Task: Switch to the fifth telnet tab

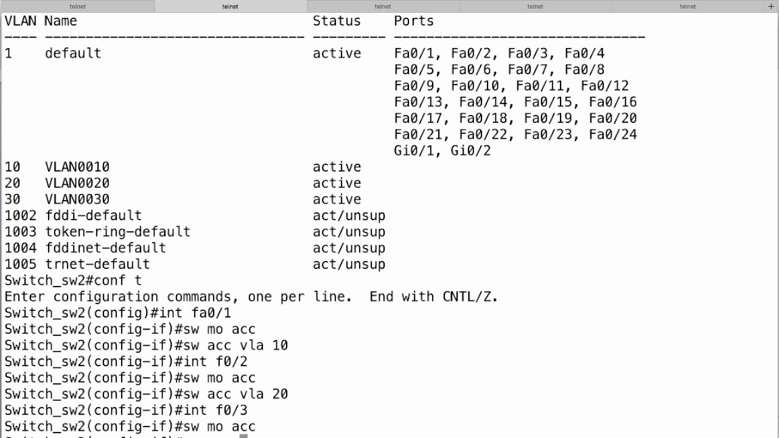Action: pos(688,6)
